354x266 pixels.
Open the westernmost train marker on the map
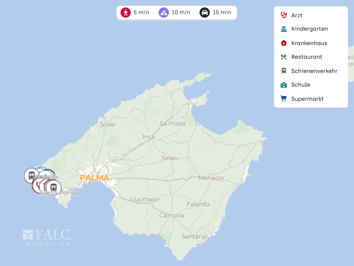click(31, 175)
